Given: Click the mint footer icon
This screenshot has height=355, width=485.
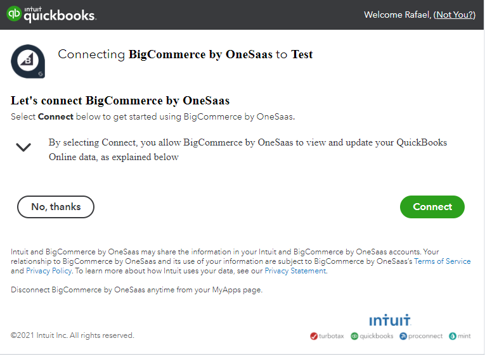Looking at the screenshot, I should point(453,336).
